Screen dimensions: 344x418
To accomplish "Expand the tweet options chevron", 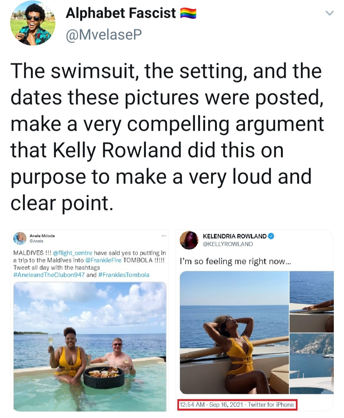I will (330, 13).
